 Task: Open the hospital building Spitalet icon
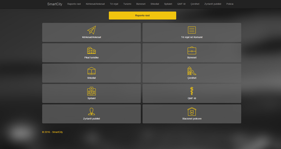click(91, 91)
